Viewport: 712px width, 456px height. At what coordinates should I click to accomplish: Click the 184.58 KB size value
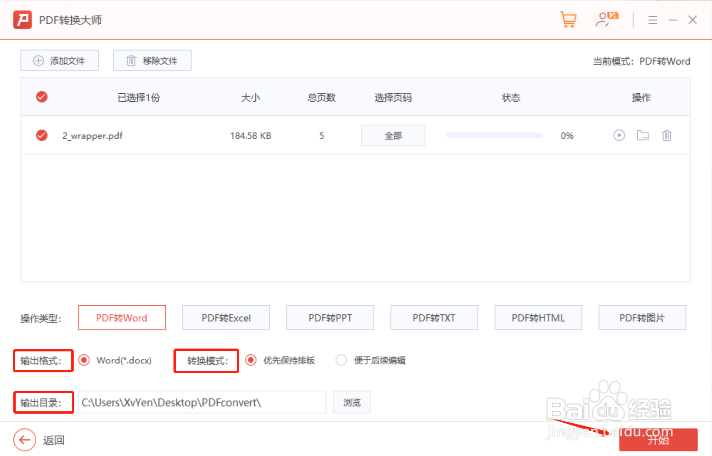tap(250, 136)
